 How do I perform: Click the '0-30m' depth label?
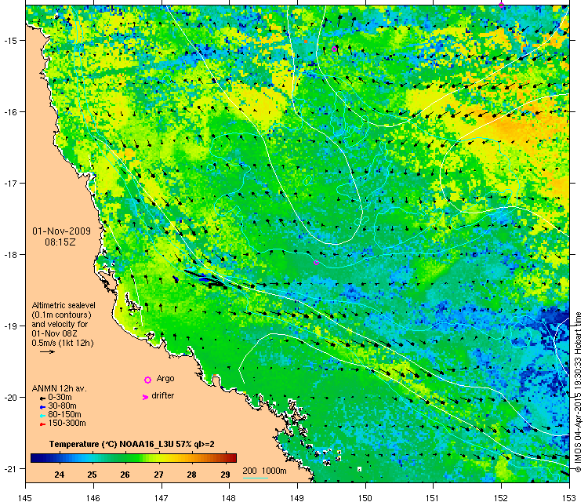pyautogui.click(x=60, y=398)
